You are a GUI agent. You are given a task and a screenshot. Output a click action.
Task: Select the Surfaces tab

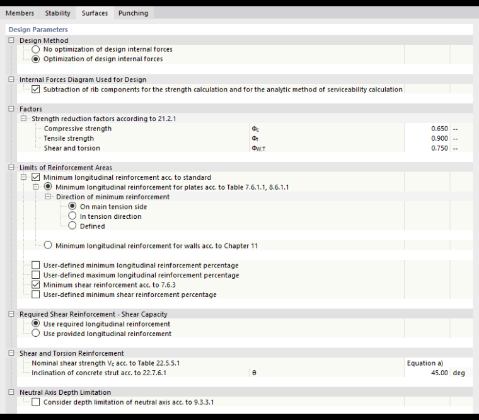click(x=95, y=13)
